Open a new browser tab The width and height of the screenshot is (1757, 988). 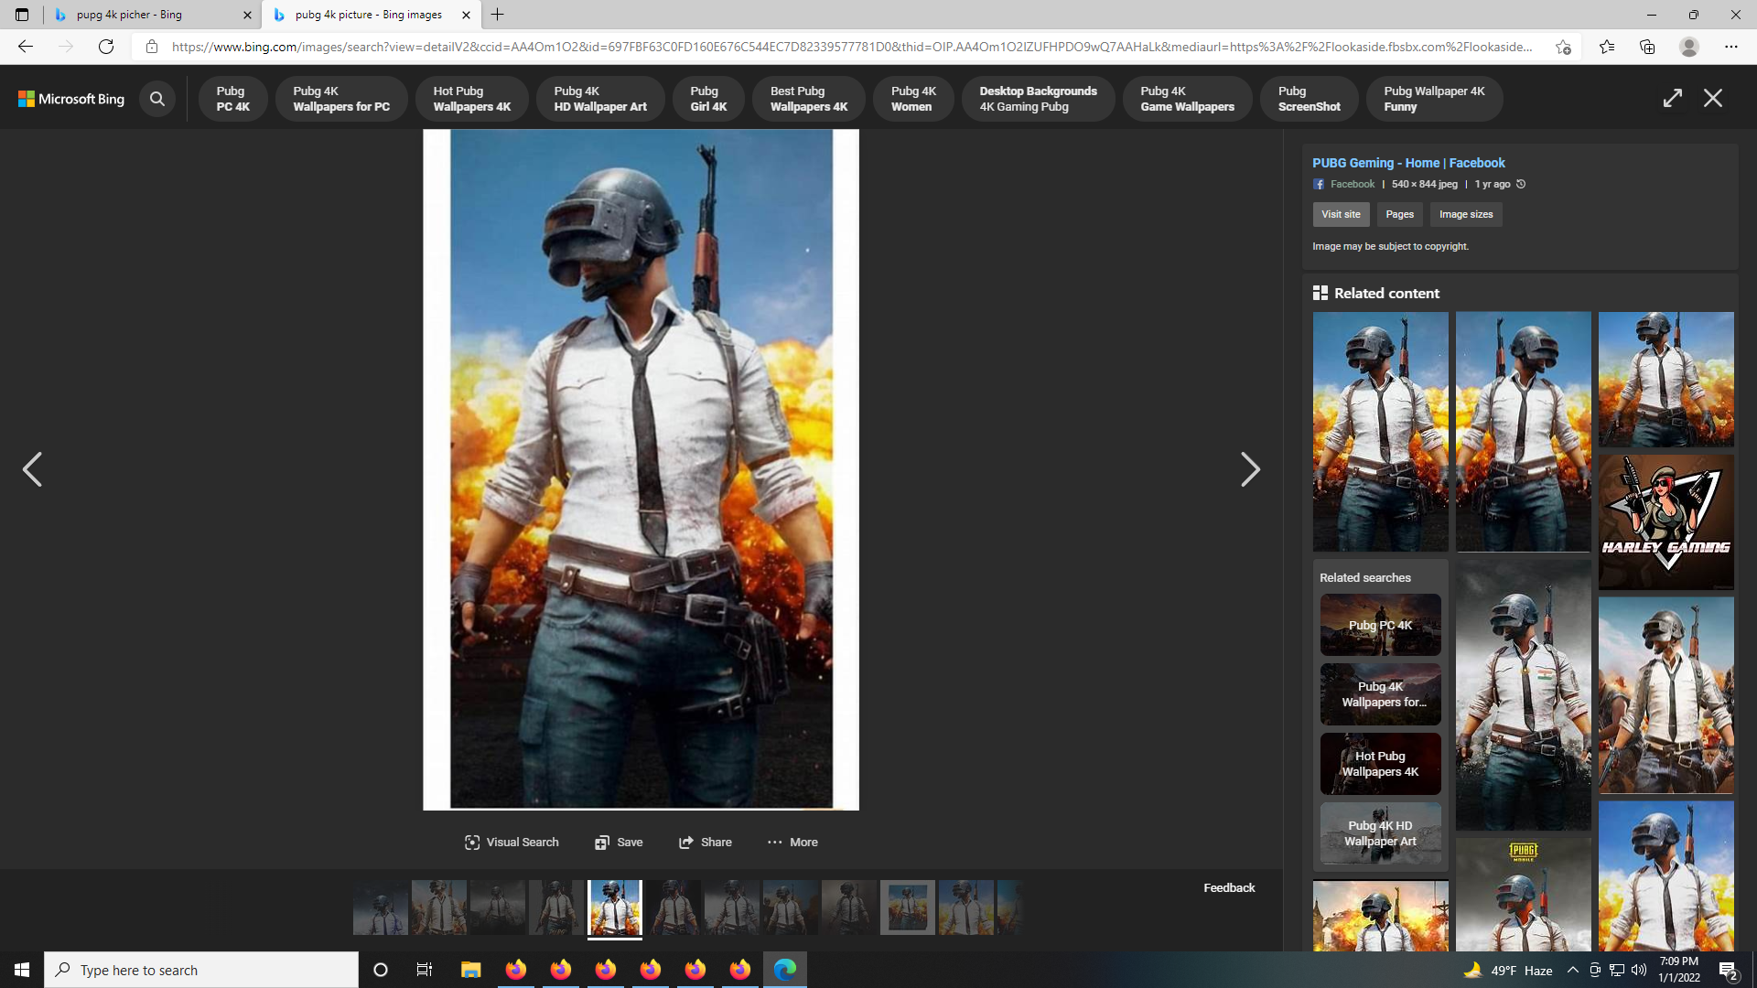click(x=498, y=15)
